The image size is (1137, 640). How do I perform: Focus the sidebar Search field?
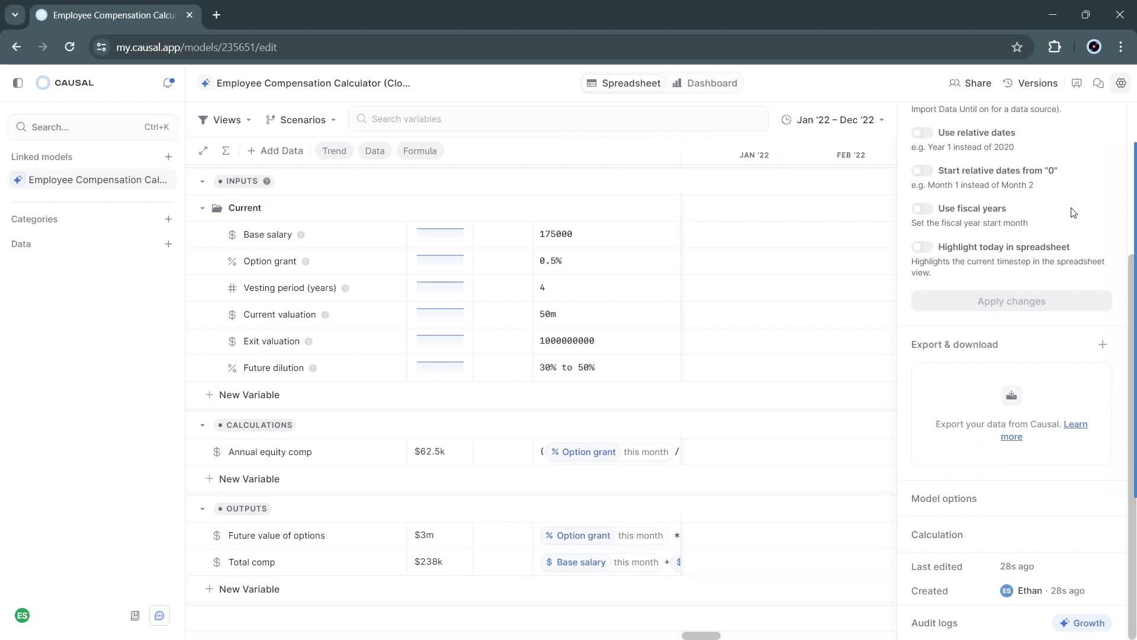coord(92,127)
